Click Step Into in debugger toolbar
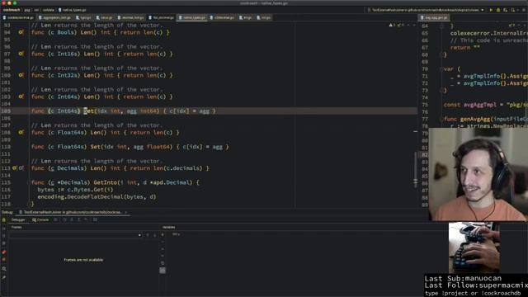This screenshot has width=528, height=297. (x=72, y=220)
